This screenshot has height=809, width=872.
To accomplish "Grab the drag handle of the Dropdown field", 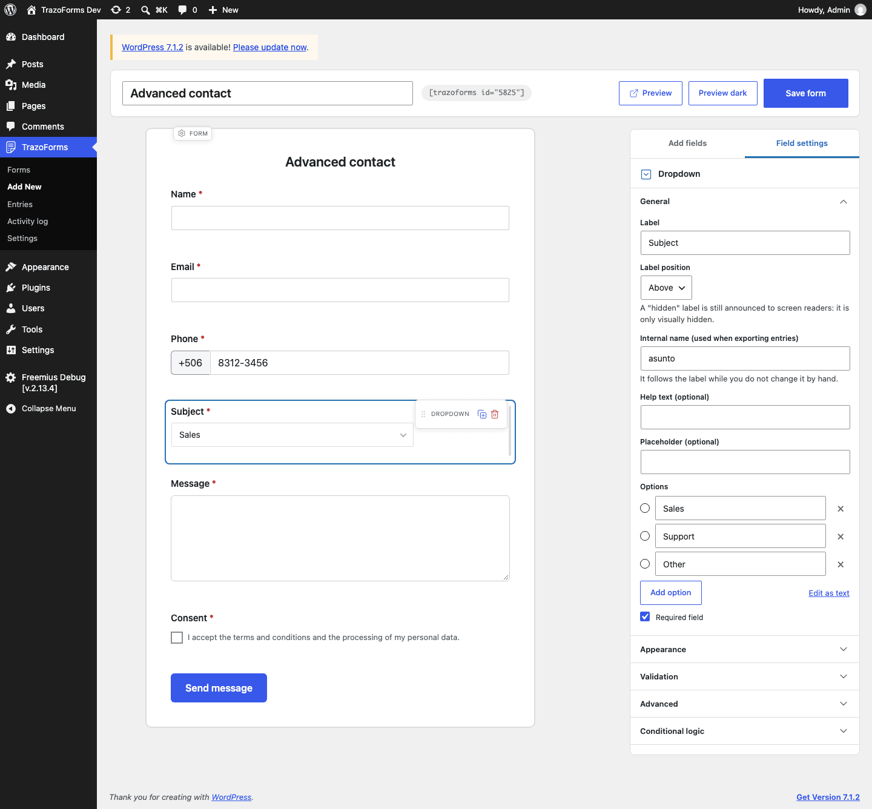I will (x=423, y=414).
